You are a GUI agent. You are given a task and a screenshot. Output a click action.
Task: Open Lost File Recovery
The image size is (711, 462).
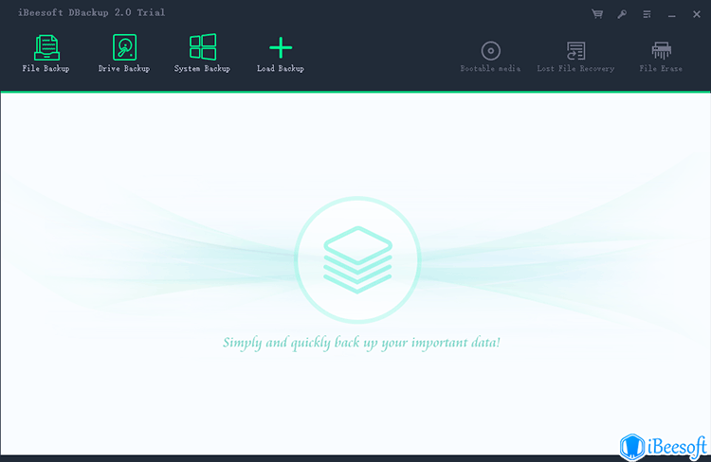coord(575,56)
